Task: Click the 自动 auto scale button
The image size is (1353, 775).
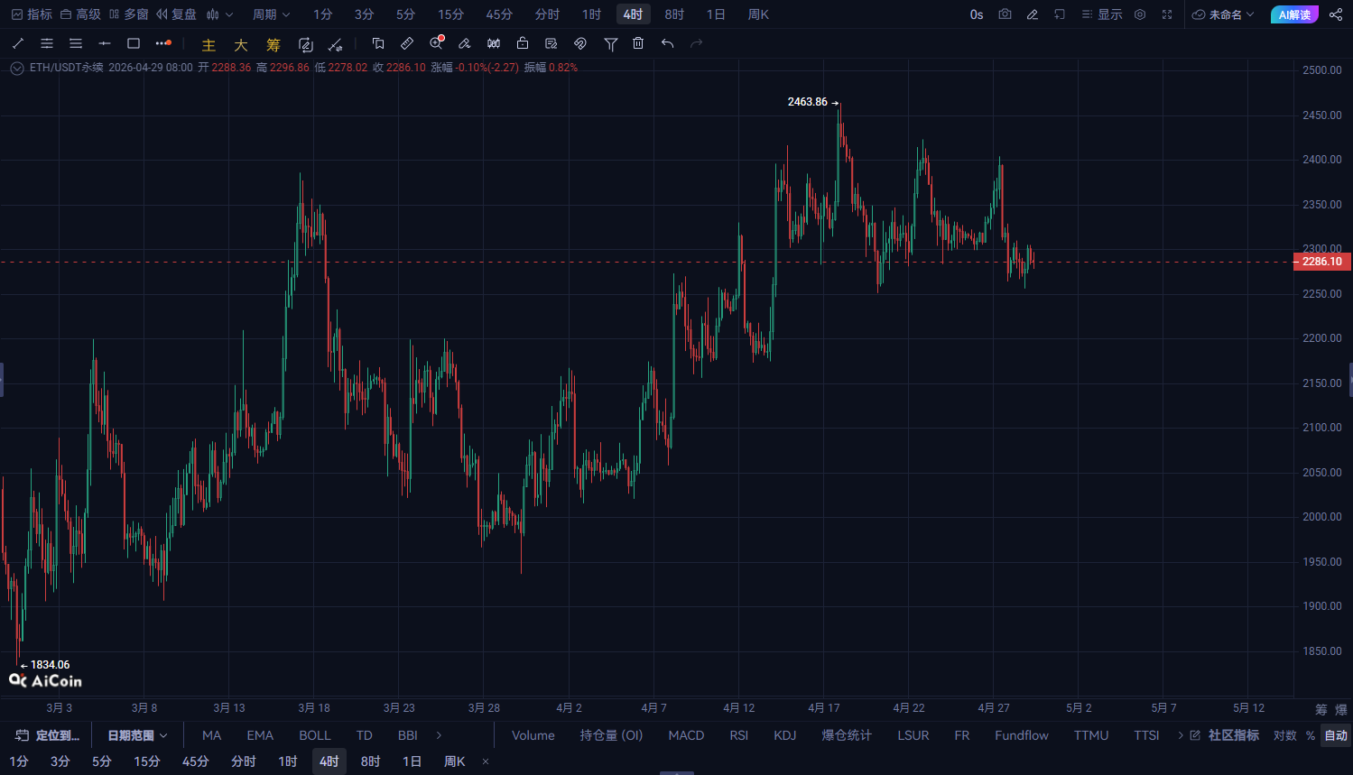Action: coord(1336,735)
